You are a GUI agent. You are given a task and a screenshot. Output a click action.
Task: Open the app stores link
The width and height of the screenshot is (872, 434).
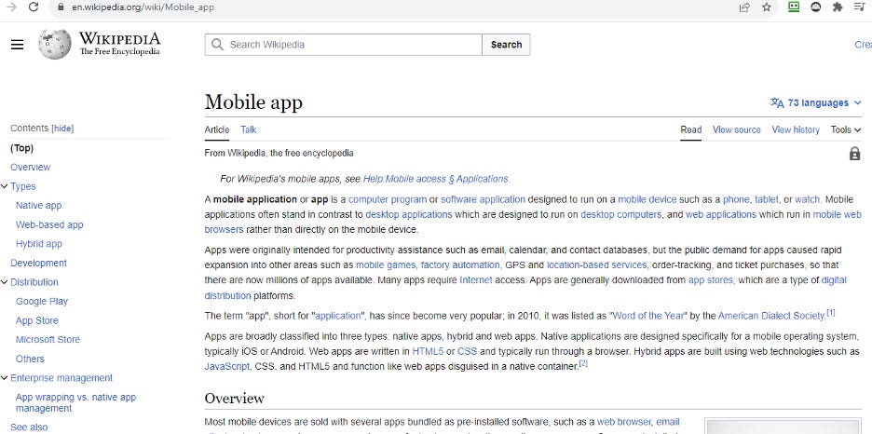pos(711,280)
